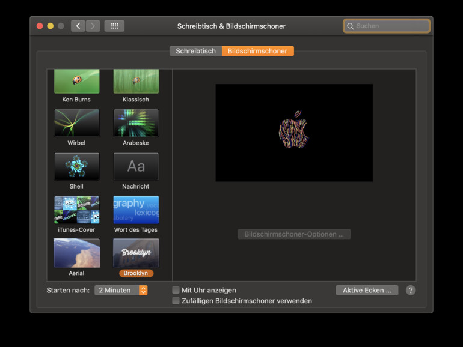Click the iTunes-Cover label text
Image resolution: width=463 pixels, height=347 pixels.
[76, 230]
